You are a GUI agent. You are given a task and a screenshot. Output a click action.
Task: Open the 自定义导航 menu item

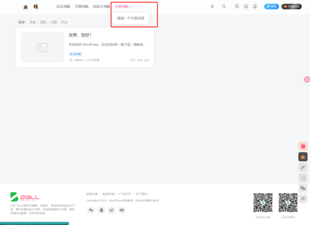coord(102,7)
